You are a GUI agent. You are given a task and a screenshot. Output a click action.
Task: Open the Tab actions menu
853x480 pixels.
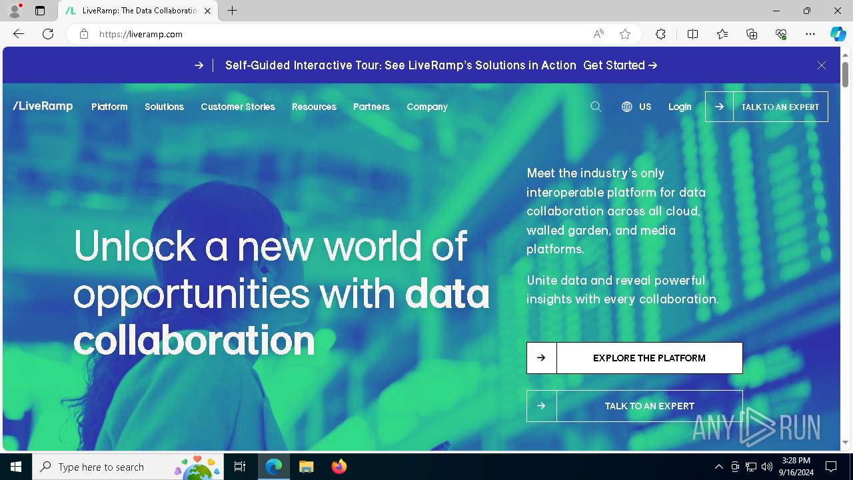pyautogui.click(x=40, y=11)
